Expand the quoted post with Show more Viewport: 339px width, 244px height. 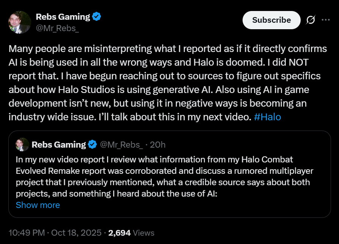click(x=38, y=205)
